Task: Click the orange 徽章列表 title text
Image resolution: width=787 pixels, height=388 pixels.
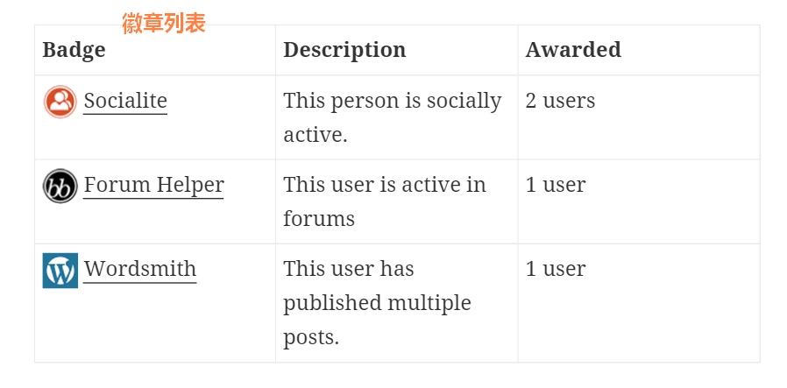Action: (164, 24)
